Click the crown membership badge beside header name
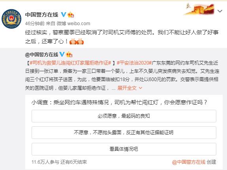This screenshot has width=227, height=170. click(x=71, y=15)
